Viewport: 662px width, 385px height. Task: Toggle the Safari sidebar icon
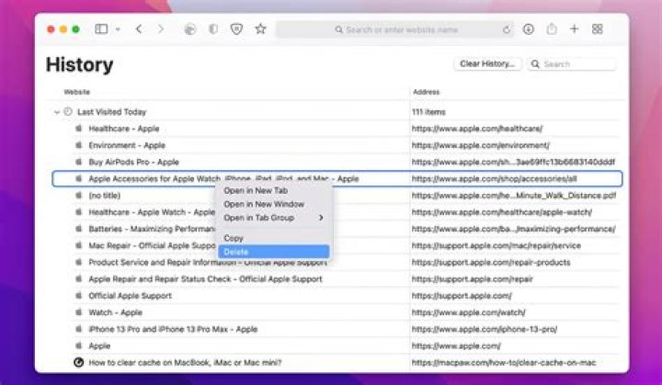pos(101,29)
